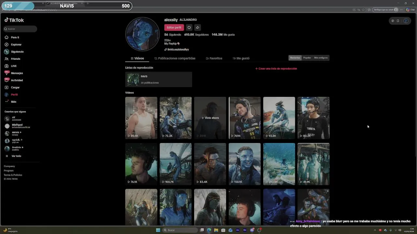Select Perfil in the sidebar
417x234 pixels.
point(14,95)
